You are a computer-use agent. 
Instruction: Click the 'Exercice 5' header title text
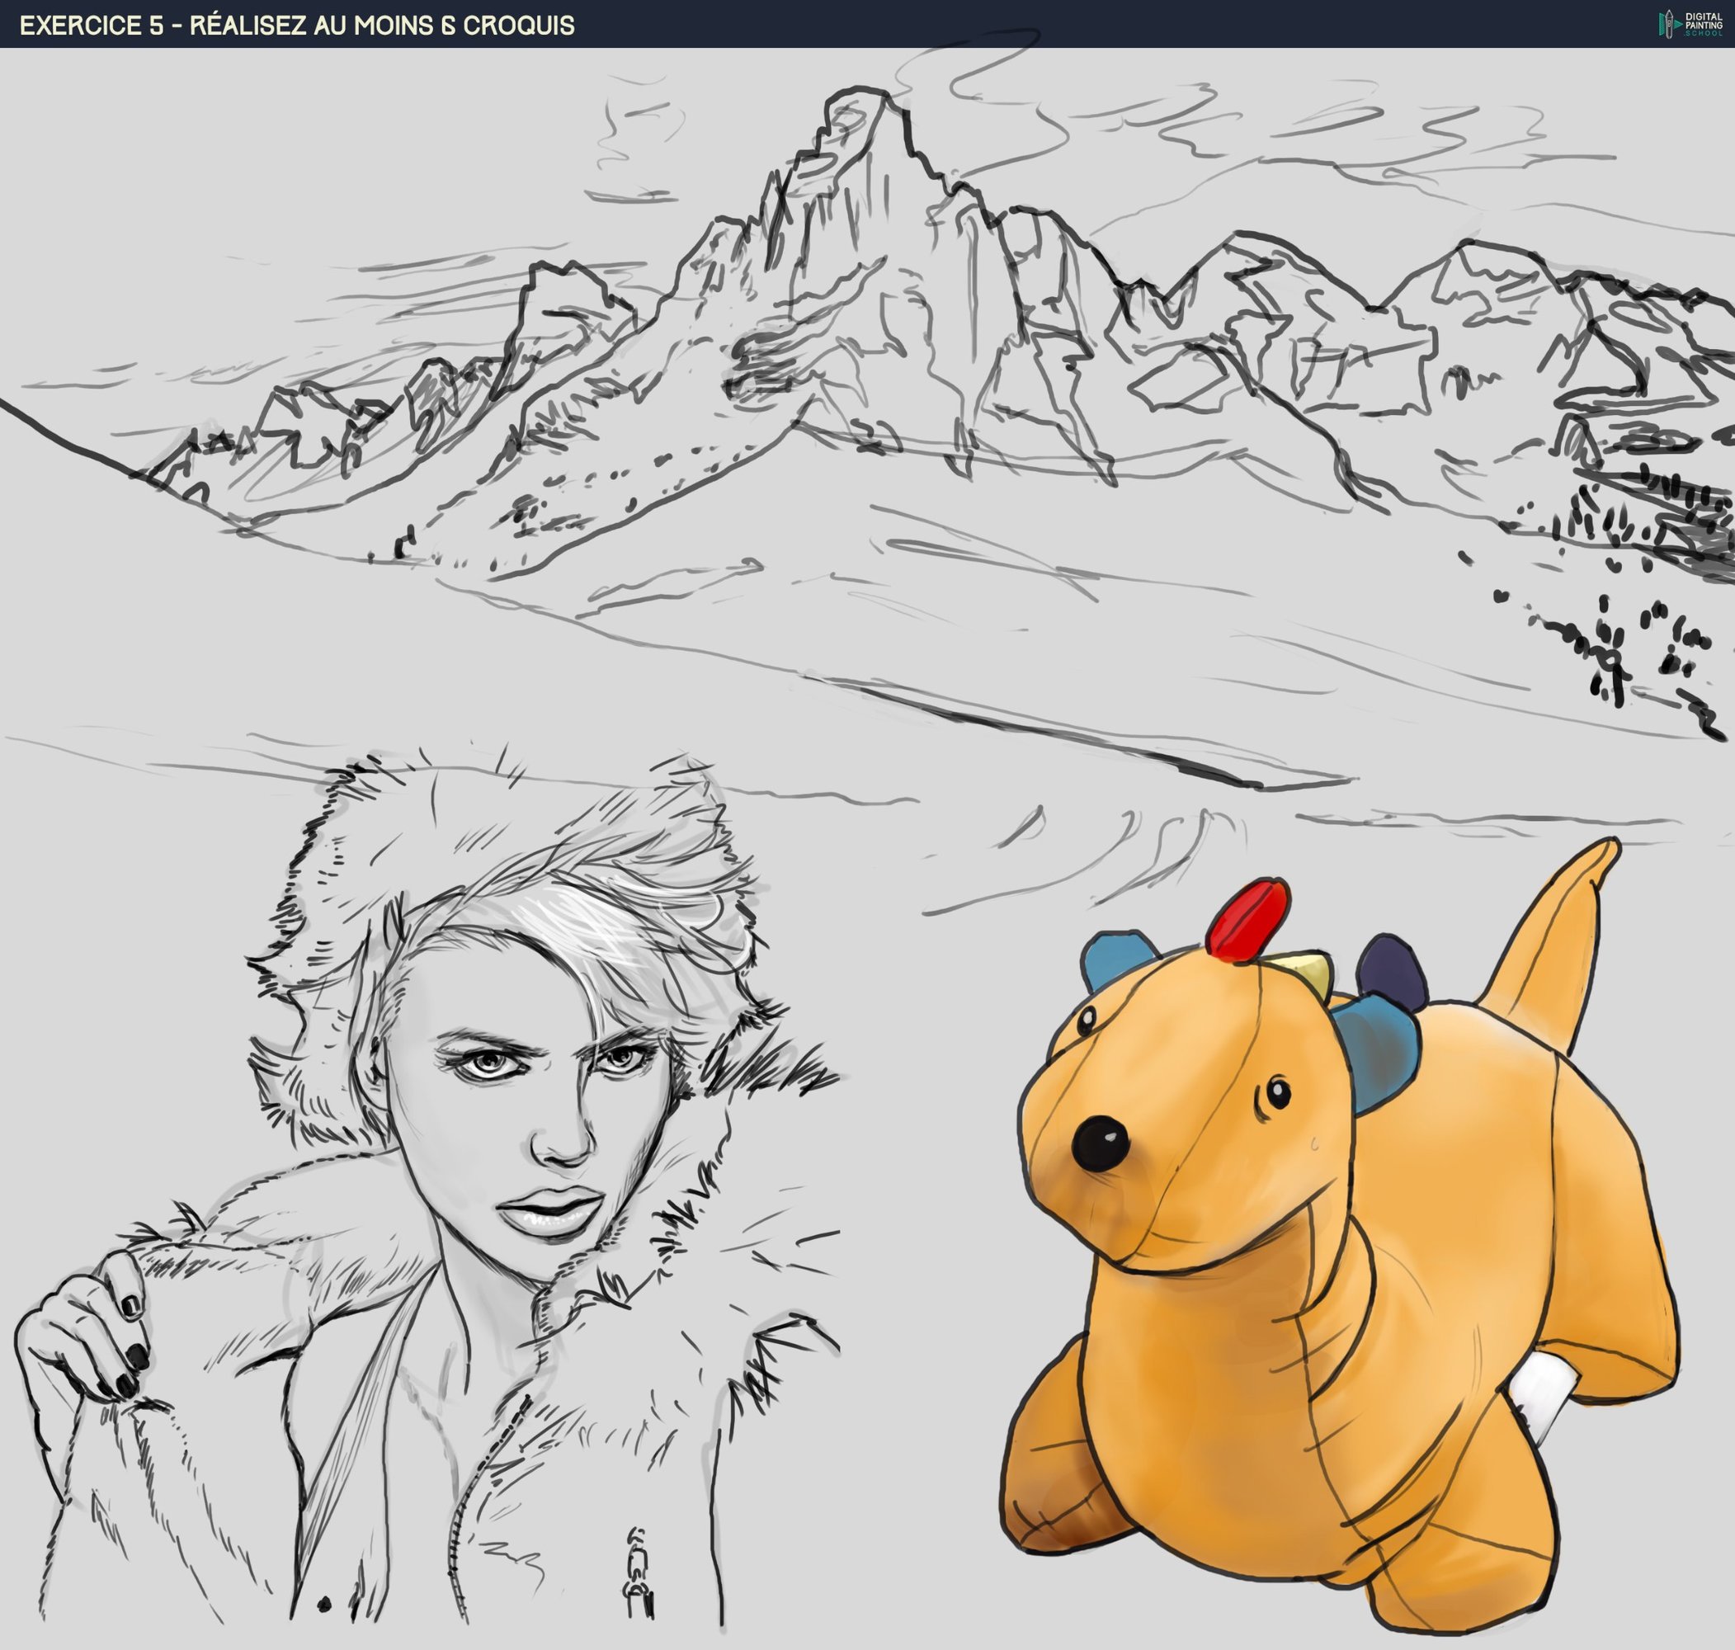[296, 25]
